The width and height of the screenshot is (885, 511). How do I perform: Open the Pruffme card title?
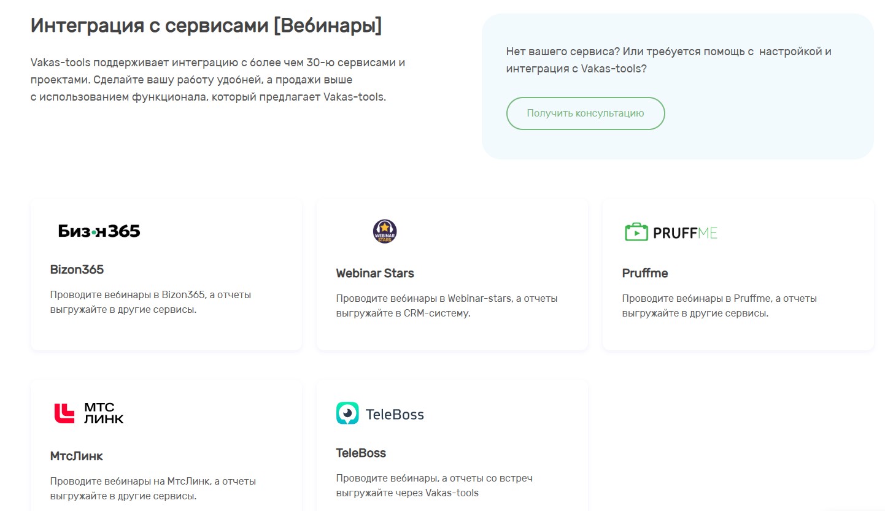tap(644, 273)
